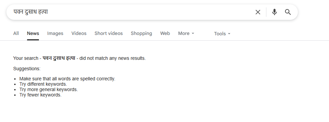Select the News tab

(33, 34)
